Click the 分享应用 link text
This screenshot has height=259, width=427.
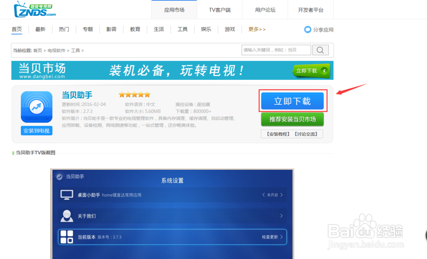pos(323,29)
